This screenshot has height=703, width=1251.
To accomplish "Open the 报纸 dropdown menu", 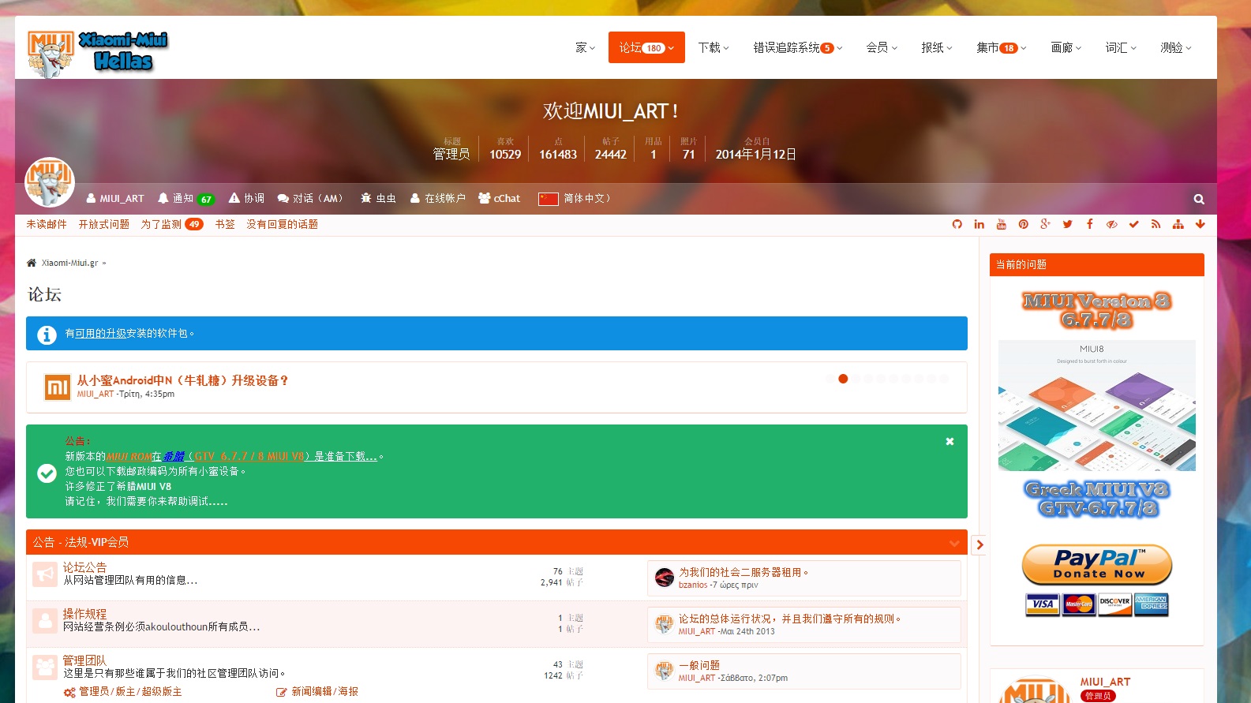I will (x=937, y=47).
